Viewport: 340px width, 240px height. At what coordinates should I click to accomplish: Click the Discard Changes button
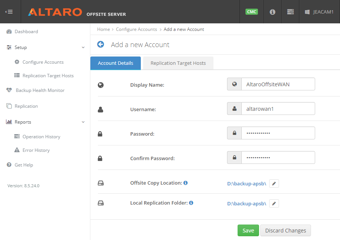click(285, 231)
